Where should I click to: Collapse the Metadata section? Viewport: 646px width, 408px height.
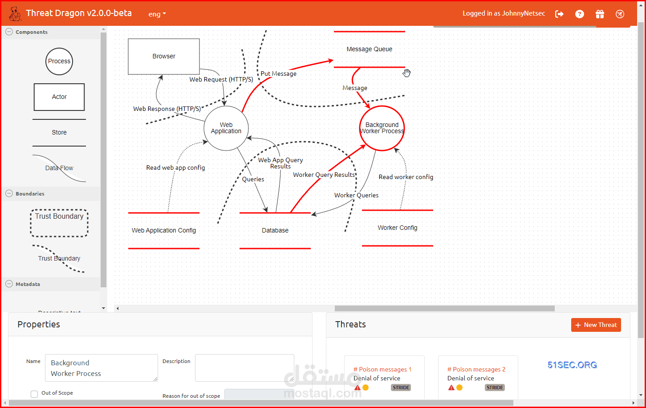coord(8,284)
